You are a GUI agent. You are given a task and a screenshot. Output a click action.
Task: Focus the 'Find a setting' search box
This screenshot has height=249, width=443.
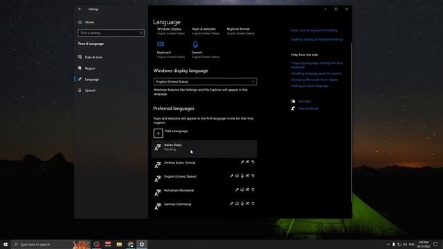click(111, 33)
